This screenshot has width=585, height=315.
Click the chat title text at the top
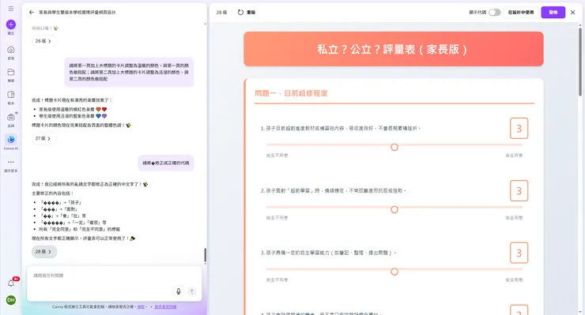tap(77, 13)
